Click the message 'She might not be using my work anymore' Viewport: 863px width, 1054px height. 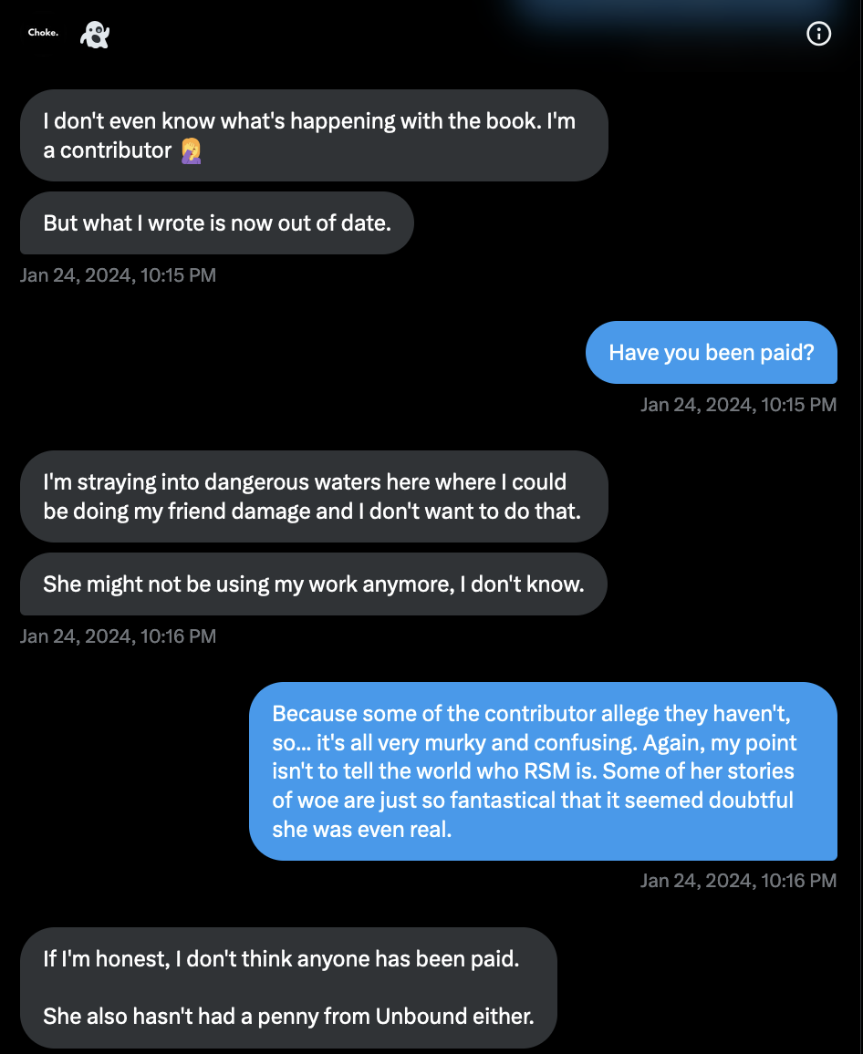[313, 584]
